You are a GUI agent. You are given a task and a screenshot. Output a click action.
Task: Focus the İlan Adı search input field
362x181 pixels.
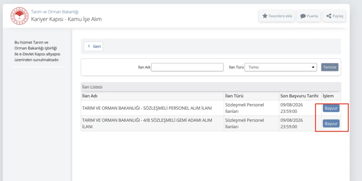pos(187,67)
